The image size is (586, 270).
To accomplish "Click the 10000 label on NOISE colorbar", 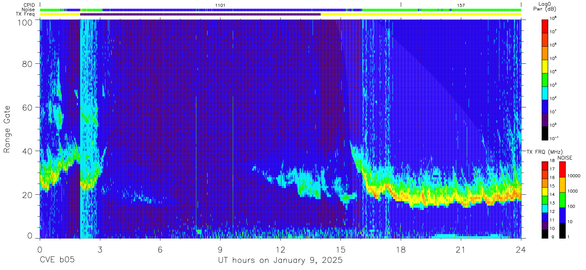I will click(575, 176).
